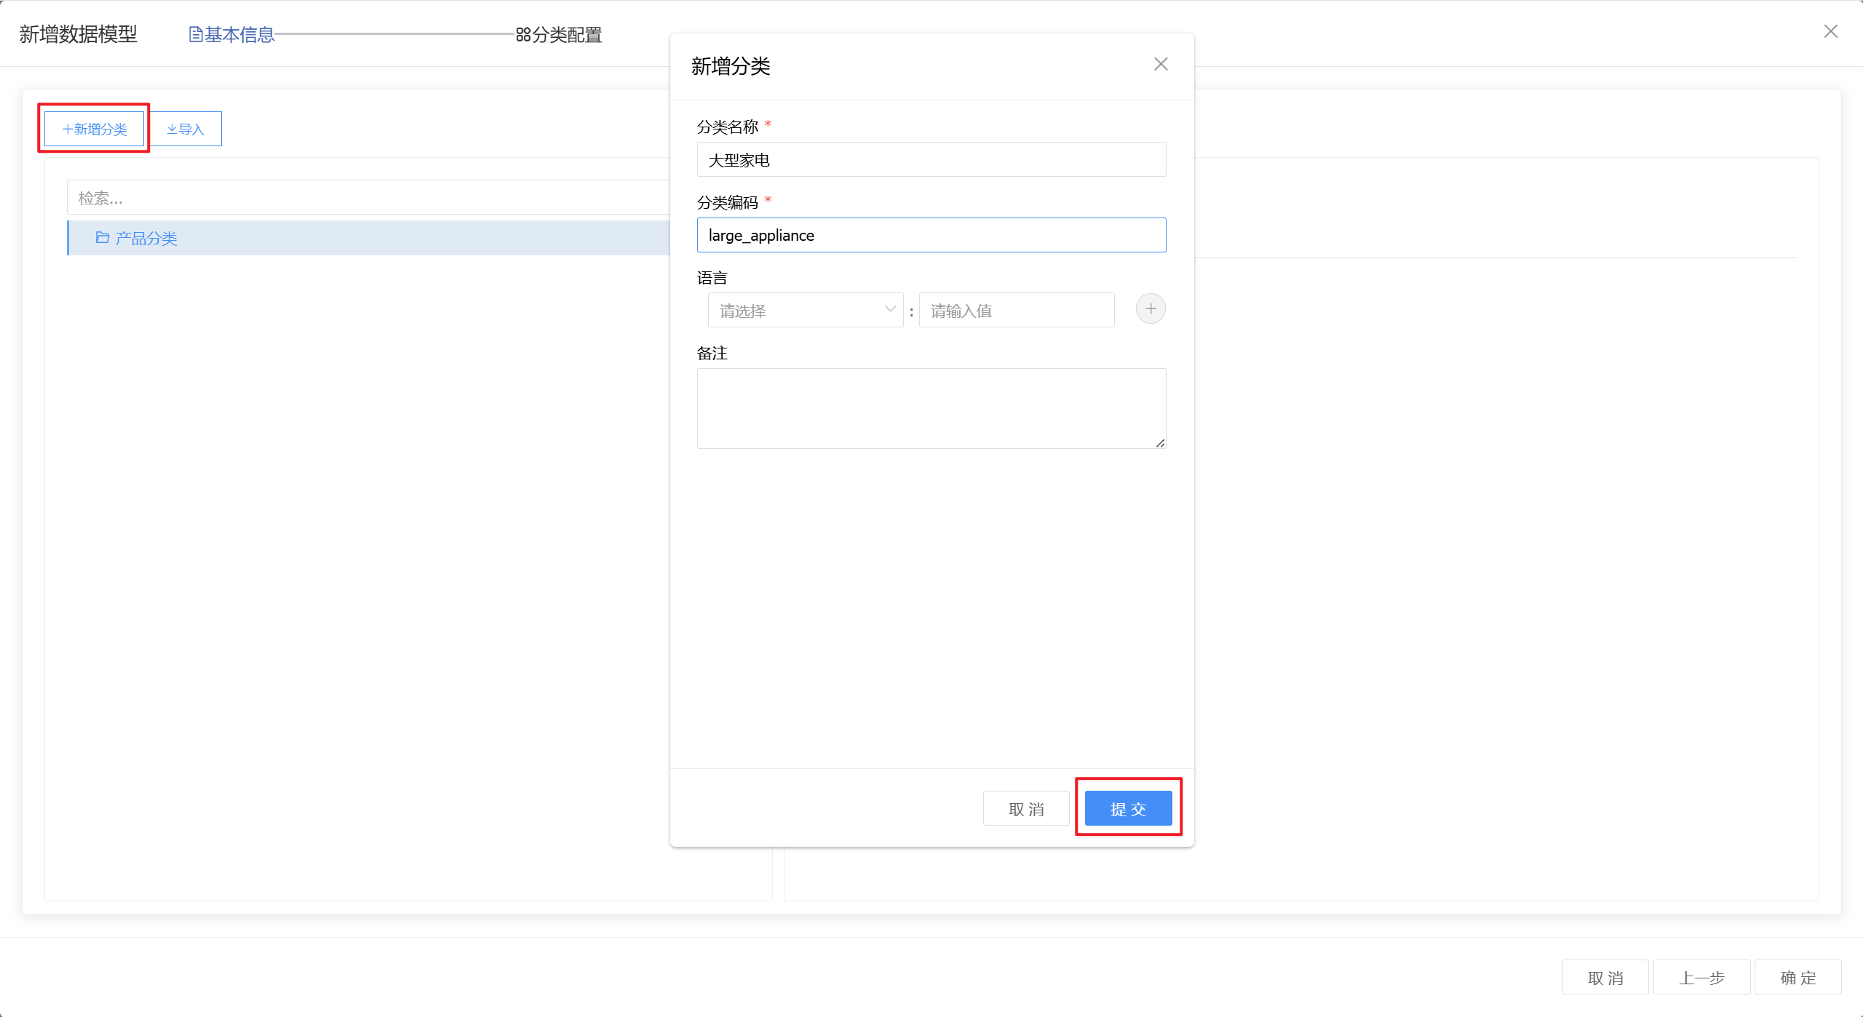Click 取消 in the 新增分类 dialog
Image resolution: width=1863 pixels, height=1017 pixels.
(x=1025, y=809)
